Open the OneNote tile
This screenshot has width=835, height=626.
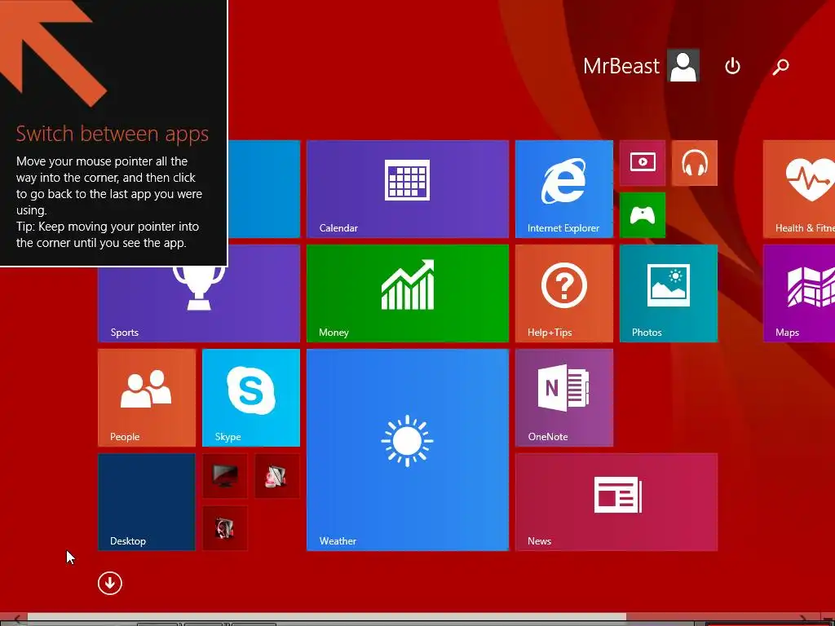[564, 398]
